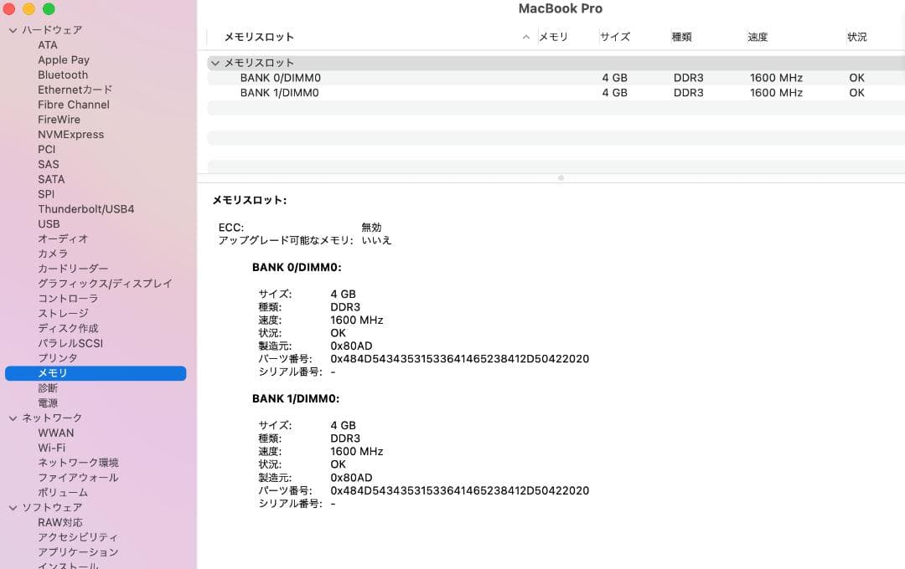Viewport: 905px width, 569px height.
Task: Select グラフィックス/ディスプレイ in the sidebar
Action: 106,284
